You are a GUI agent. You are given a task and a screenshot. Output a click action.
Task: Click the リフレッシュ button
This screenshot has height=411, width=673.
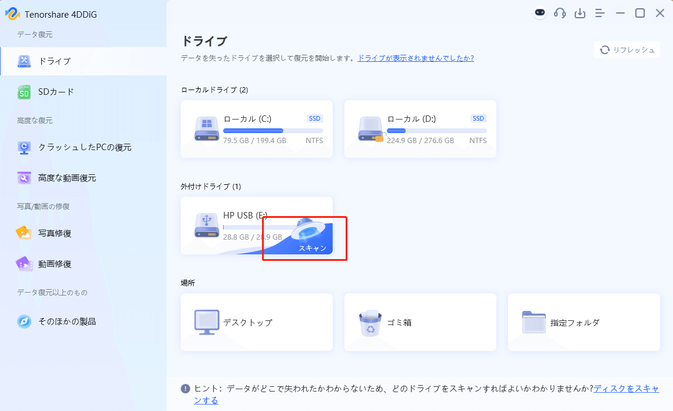(627, 50)
